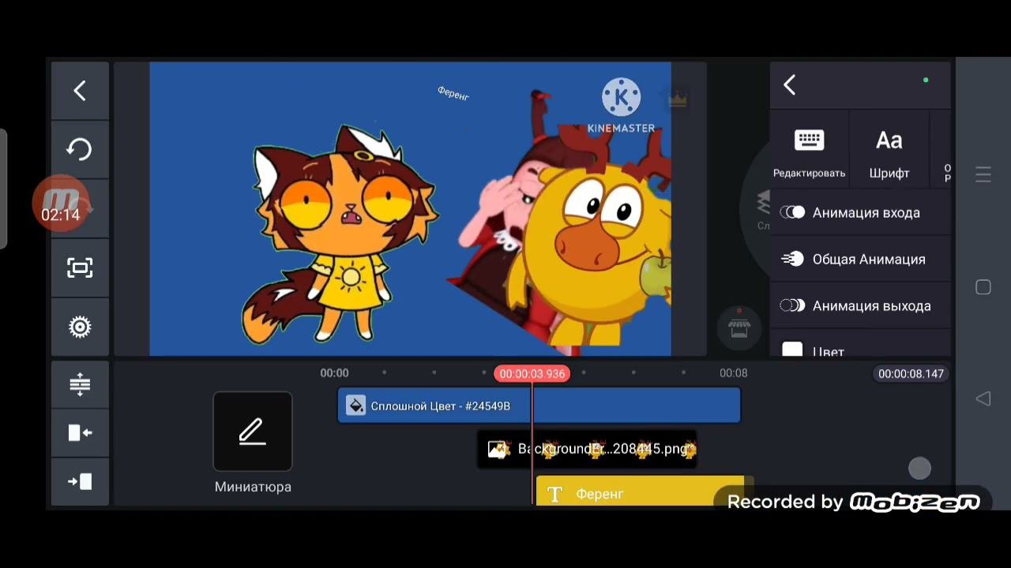Tap the Android back triangle
The image size is (1011, 568).
coord(983,399)
